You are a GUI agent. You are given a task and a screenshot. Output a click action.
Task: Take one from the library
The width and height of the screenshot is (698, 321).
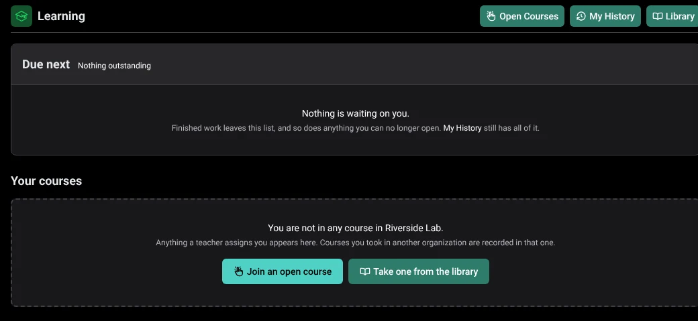tap(418, 271)
